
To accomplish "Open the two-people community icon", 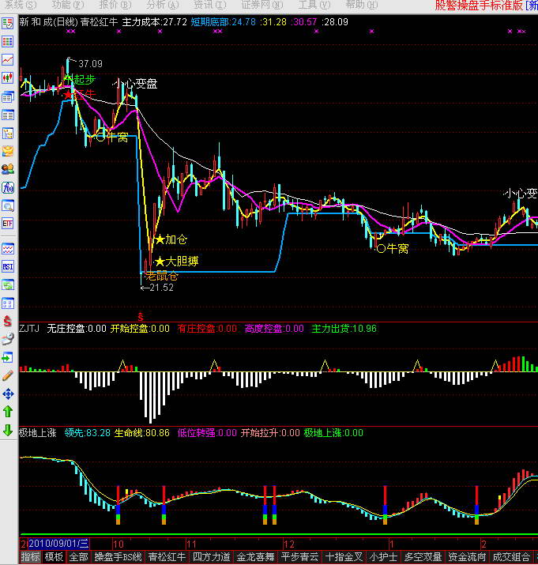I will pos(8,169).
